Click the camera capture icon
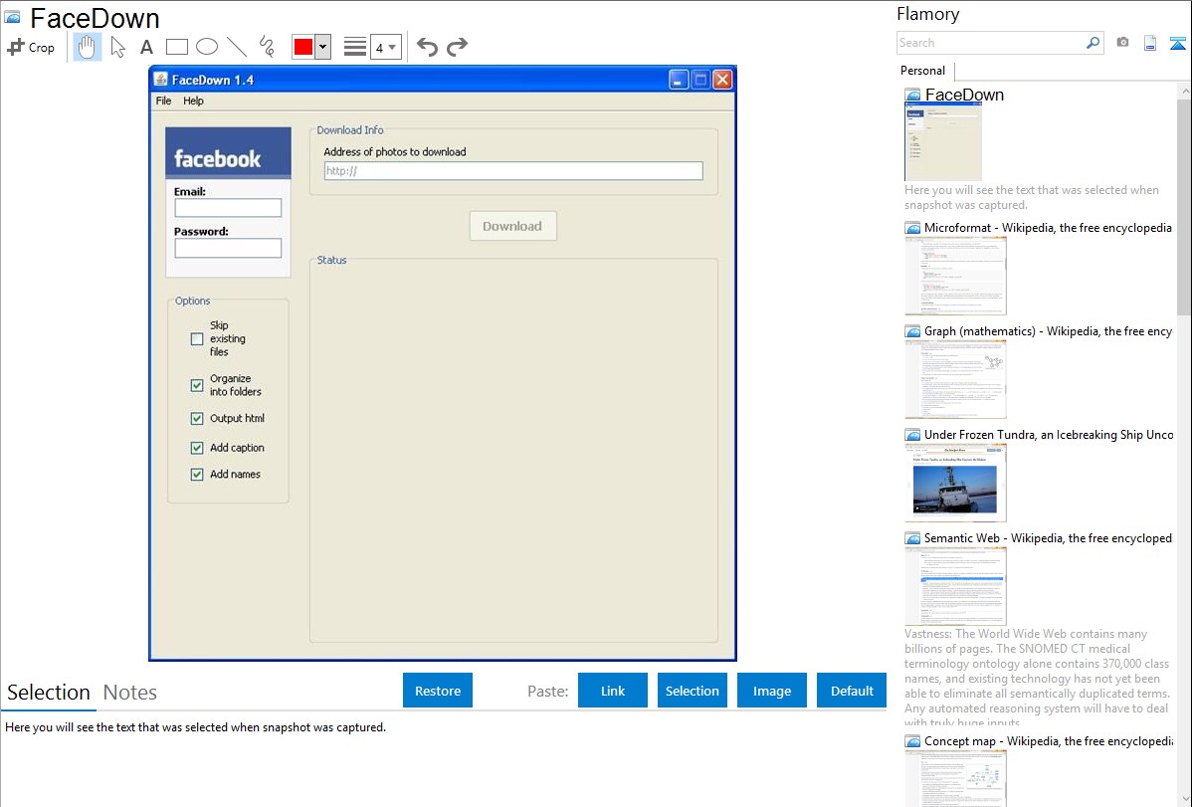Screen dimensions: 1192x807 1122,43
